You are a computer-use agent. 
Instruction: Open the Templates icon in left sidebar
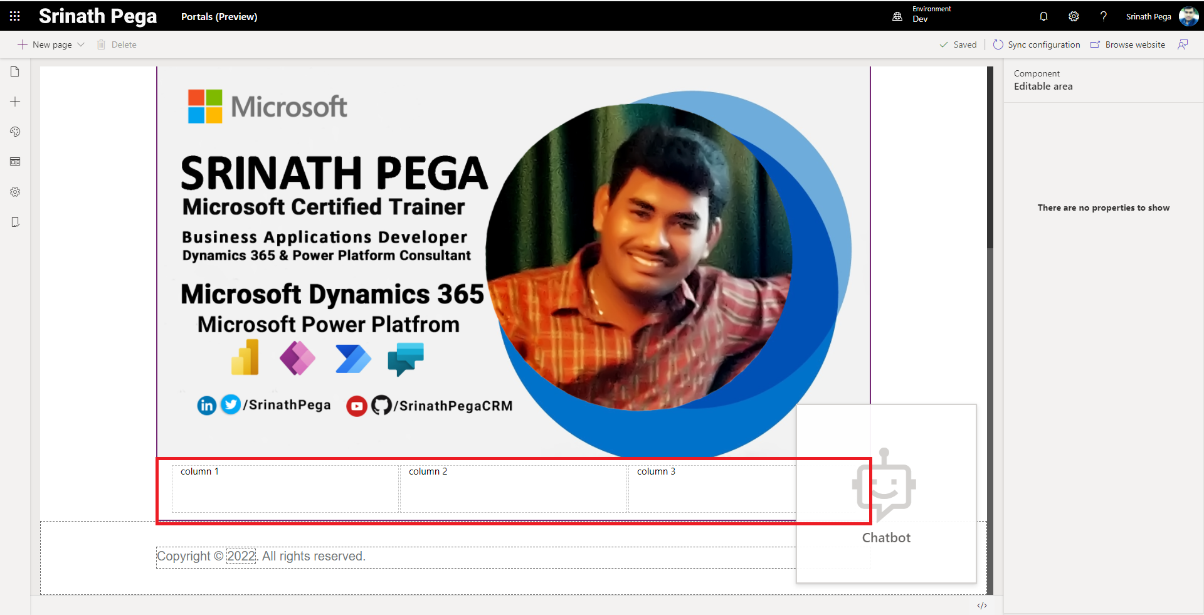[15, 162]
